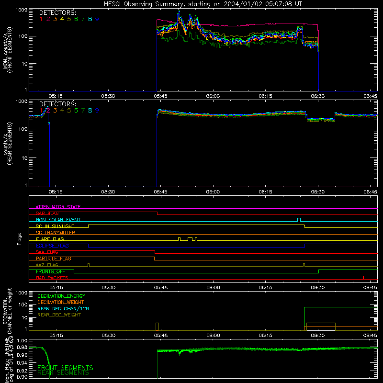Click blue detector 9 in front segments legend
The height and width of the screenshot is (383, 383).
coord(97,19)
